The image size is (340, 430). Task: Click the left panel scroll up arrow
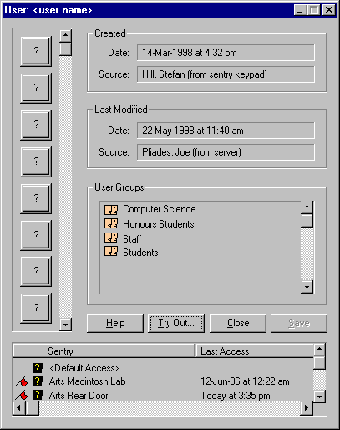click(x=65, y=35)
